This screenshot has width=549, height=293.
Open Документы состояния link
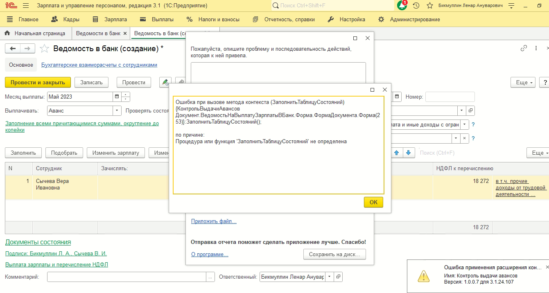[x=38, y=242]
